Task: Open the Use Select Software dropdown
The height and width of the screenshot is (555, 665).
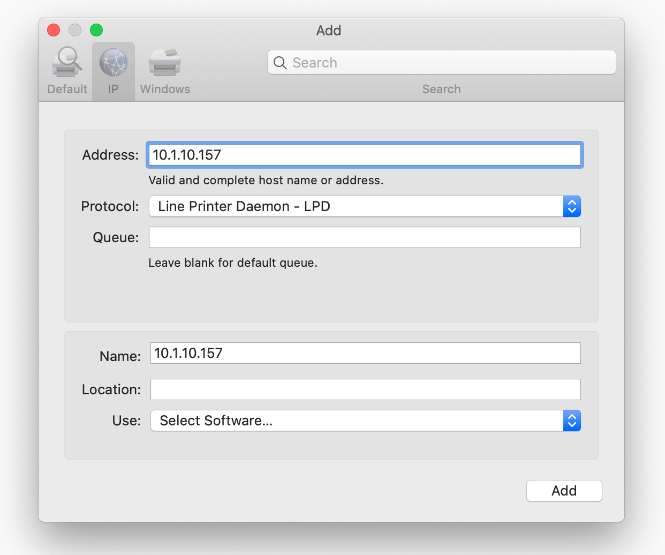Action: (x=366, y=421)
